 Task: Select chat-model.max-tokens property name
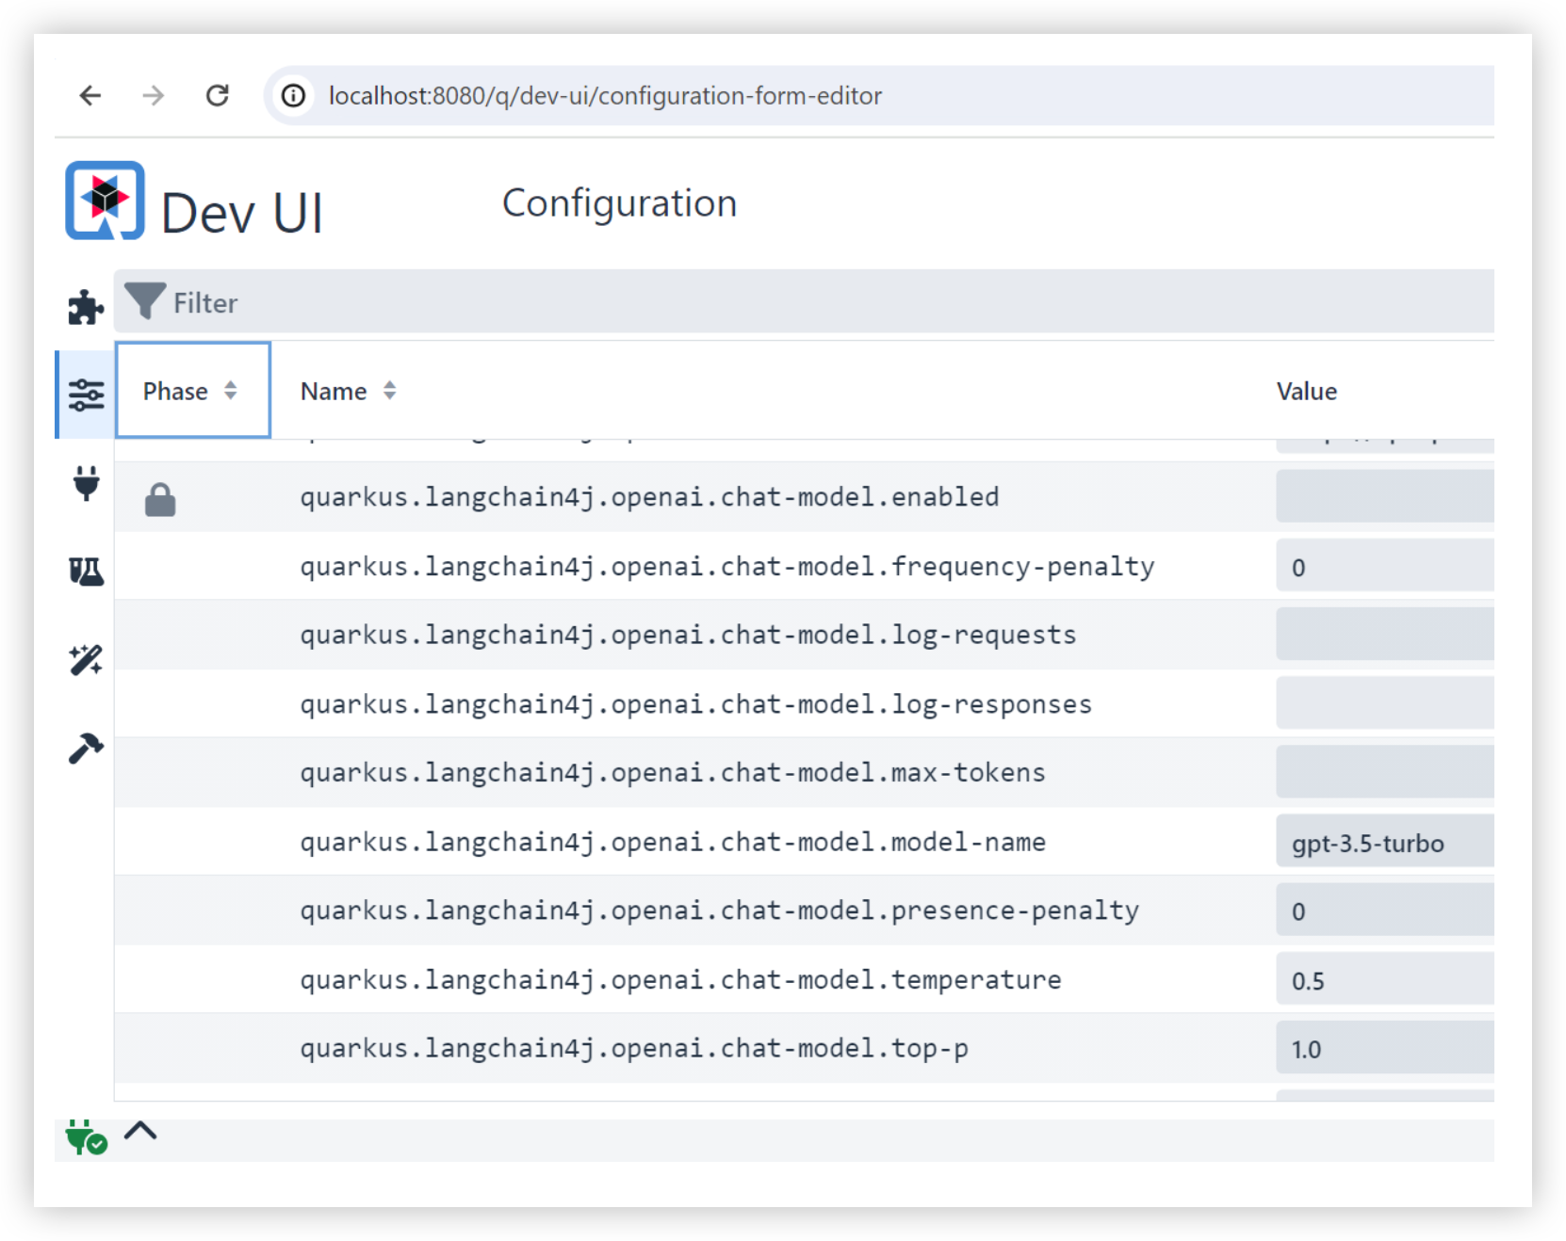coord(673,773)
